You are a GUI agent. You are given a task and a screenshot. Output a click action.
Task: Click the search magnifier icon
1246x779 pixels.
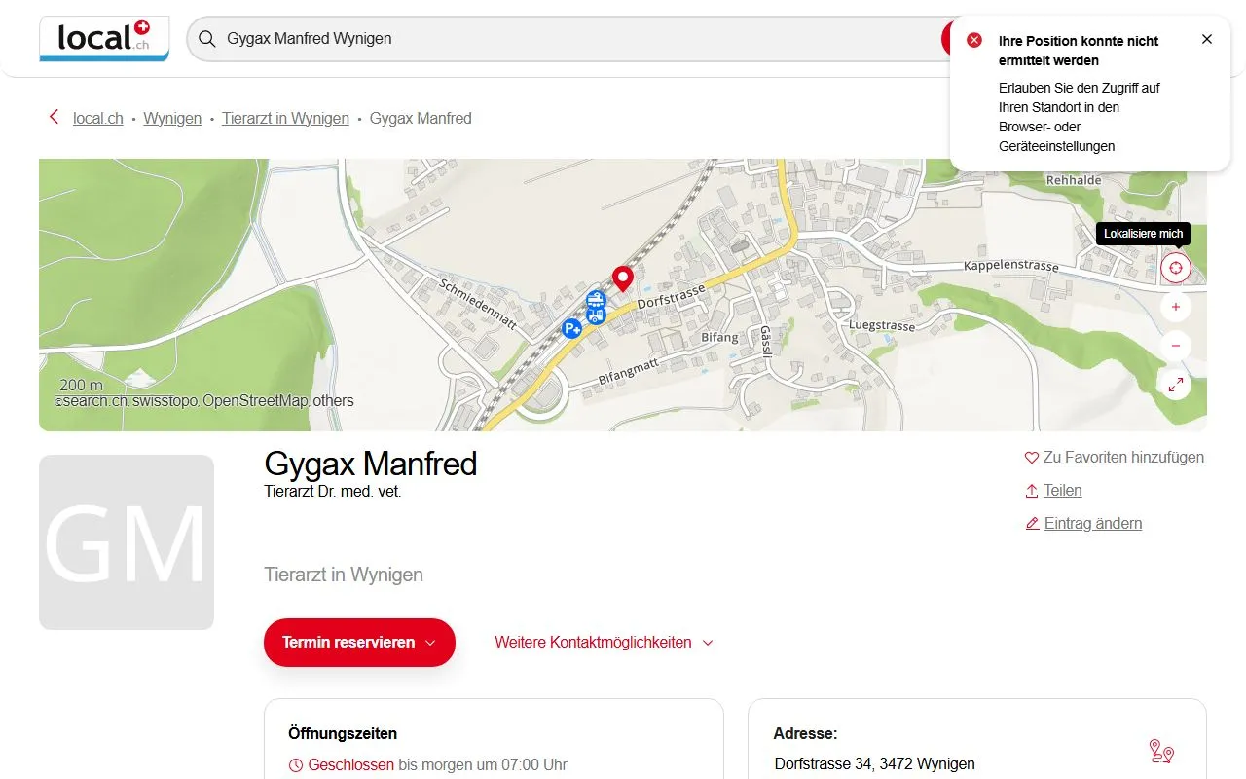pyautogui.click(x=206, y=38)
